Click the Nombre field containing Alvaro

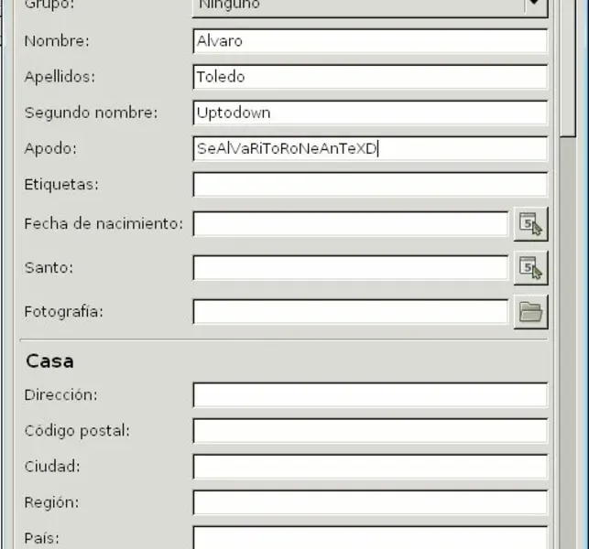click(x=370, y=41)
